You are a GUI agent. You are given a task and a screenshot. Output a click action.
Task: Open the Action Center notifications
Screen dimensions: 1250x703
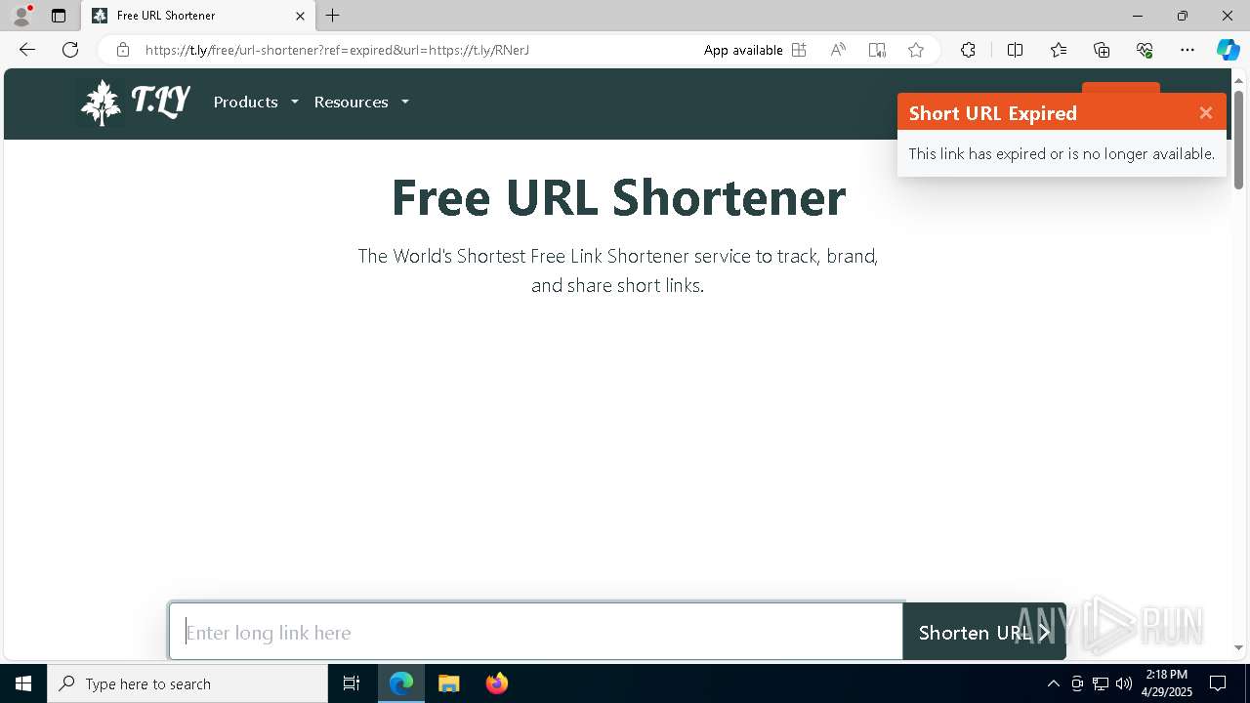pos(1218,683)
